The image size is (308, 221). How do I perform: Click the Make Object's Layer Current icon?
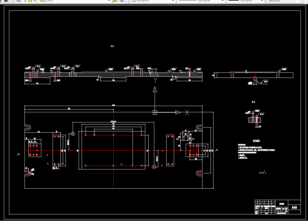point(115,1)
